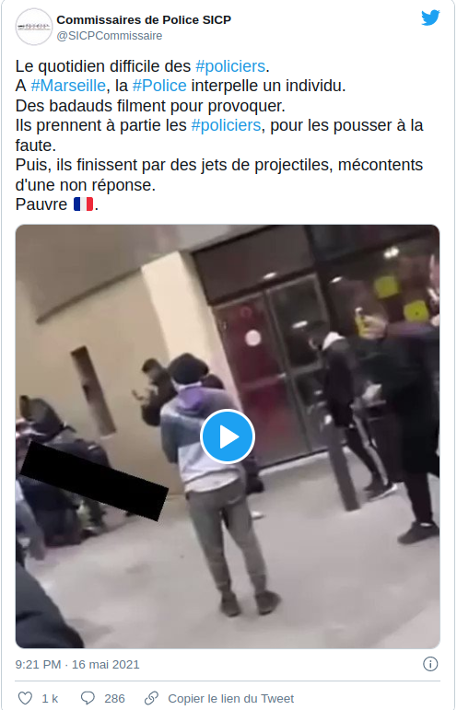Open the second #policiers hashtag
This screenshot has width=457, height=710.
point(226,125)
